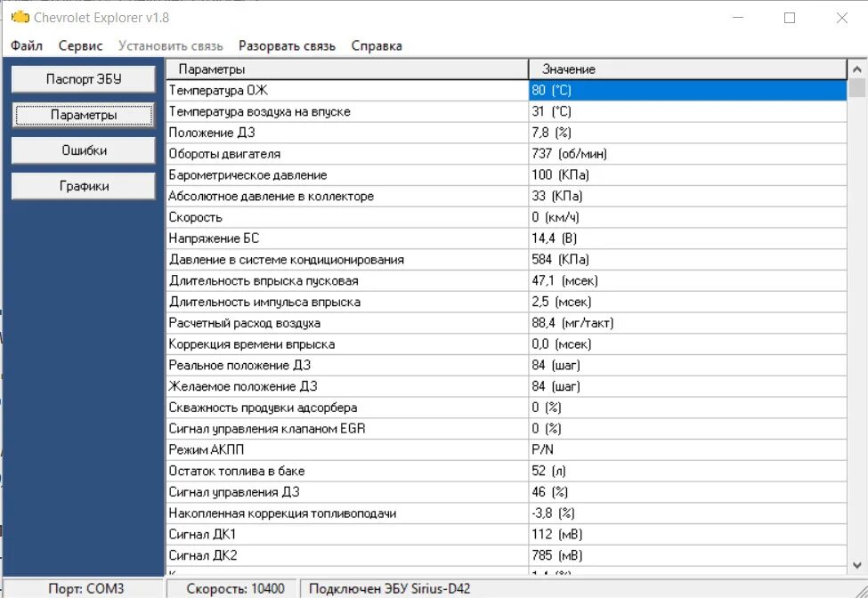
Task: Click the Значение column header
Action: coord(687,69)
